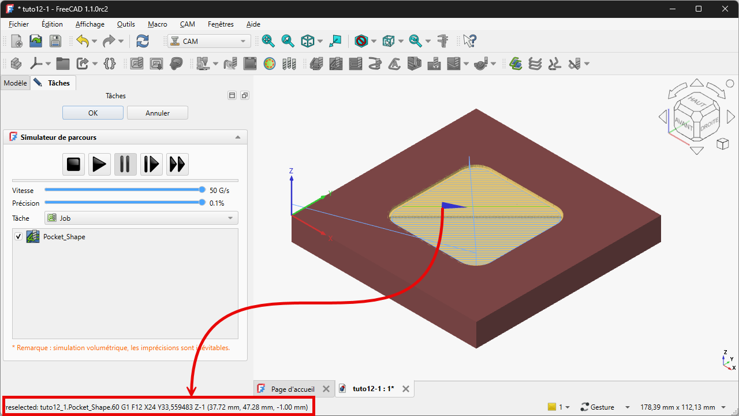Switch to the Modèle tab
Image resolution: width=739 pixels, height=416 pixels.
tap(15, 83)
